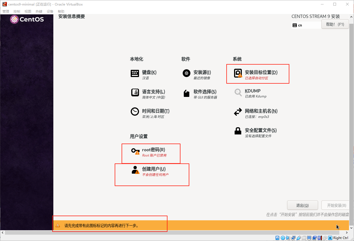Click the 安装目标位置(D) label

(x=261, y=72)
